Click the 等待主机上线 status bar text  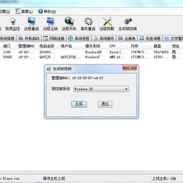tap(54, 178)
